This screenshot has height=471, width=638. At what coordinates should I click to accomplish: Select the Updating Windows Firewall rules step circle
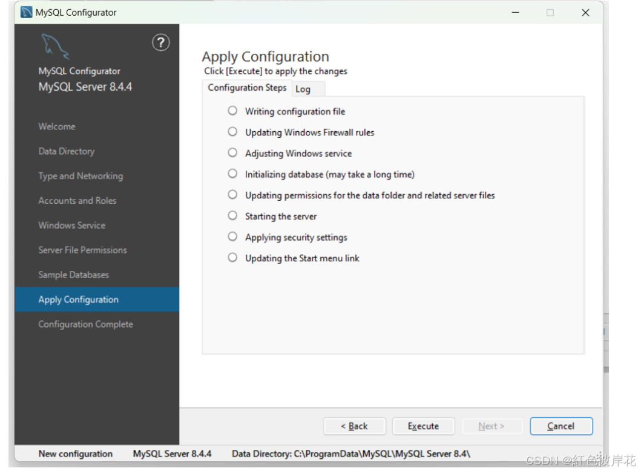coord(232,132)
